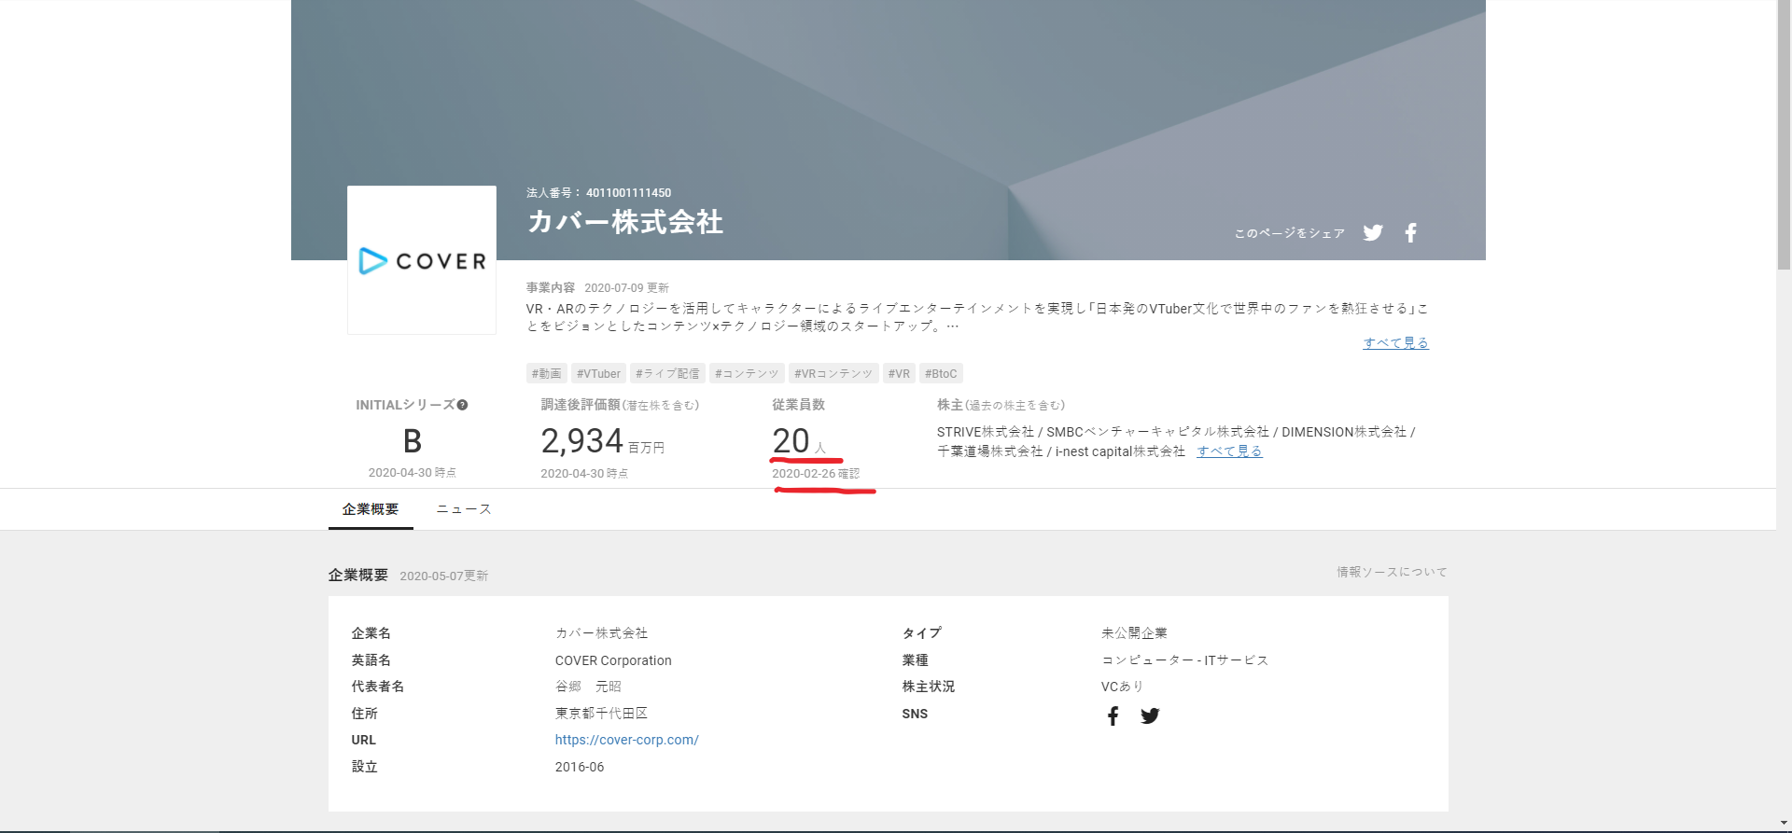Click the #動画 tag
Viewport: 1792px width, 833px height.
coord(547,374)
